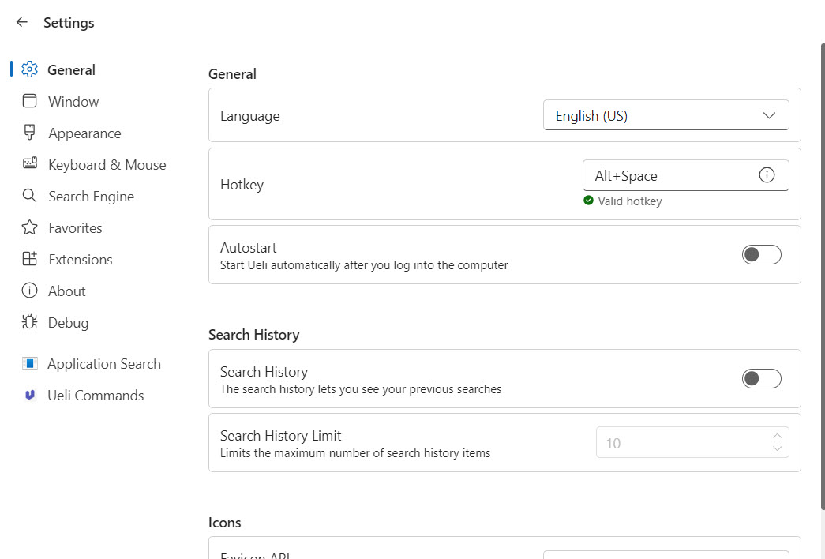Click the General gear icon in sidebar

(x=29, y=69)
